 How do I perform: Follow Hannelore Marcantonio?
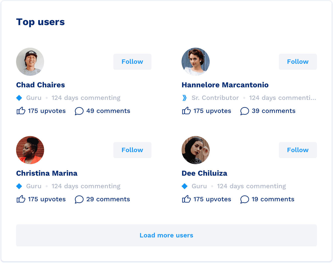(298, 62)
